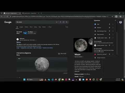This screenshot has height=93, width=125.
Task: Open the Natural satellite options dots in knowledge panel
Action: (83, 57)
